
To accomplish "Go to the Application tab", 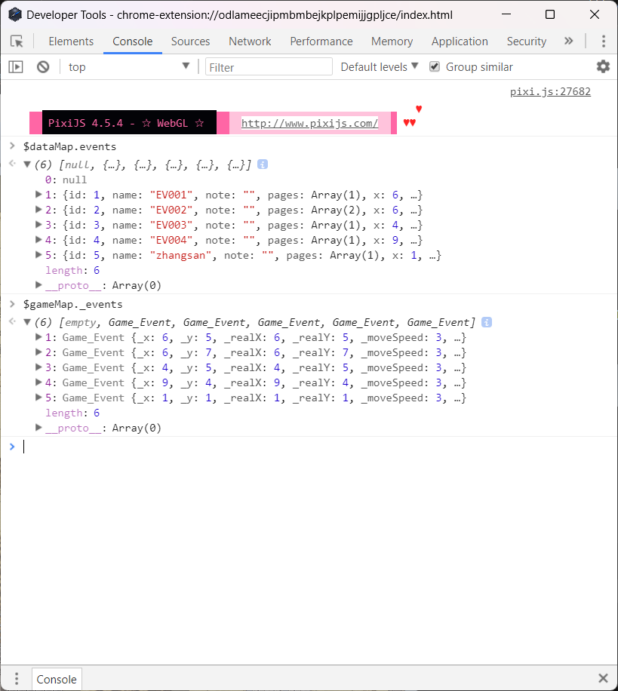I will [460, 41].
